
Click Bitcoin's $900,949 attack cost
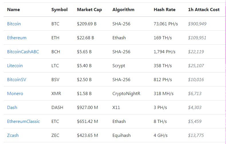tap(197, 24)
